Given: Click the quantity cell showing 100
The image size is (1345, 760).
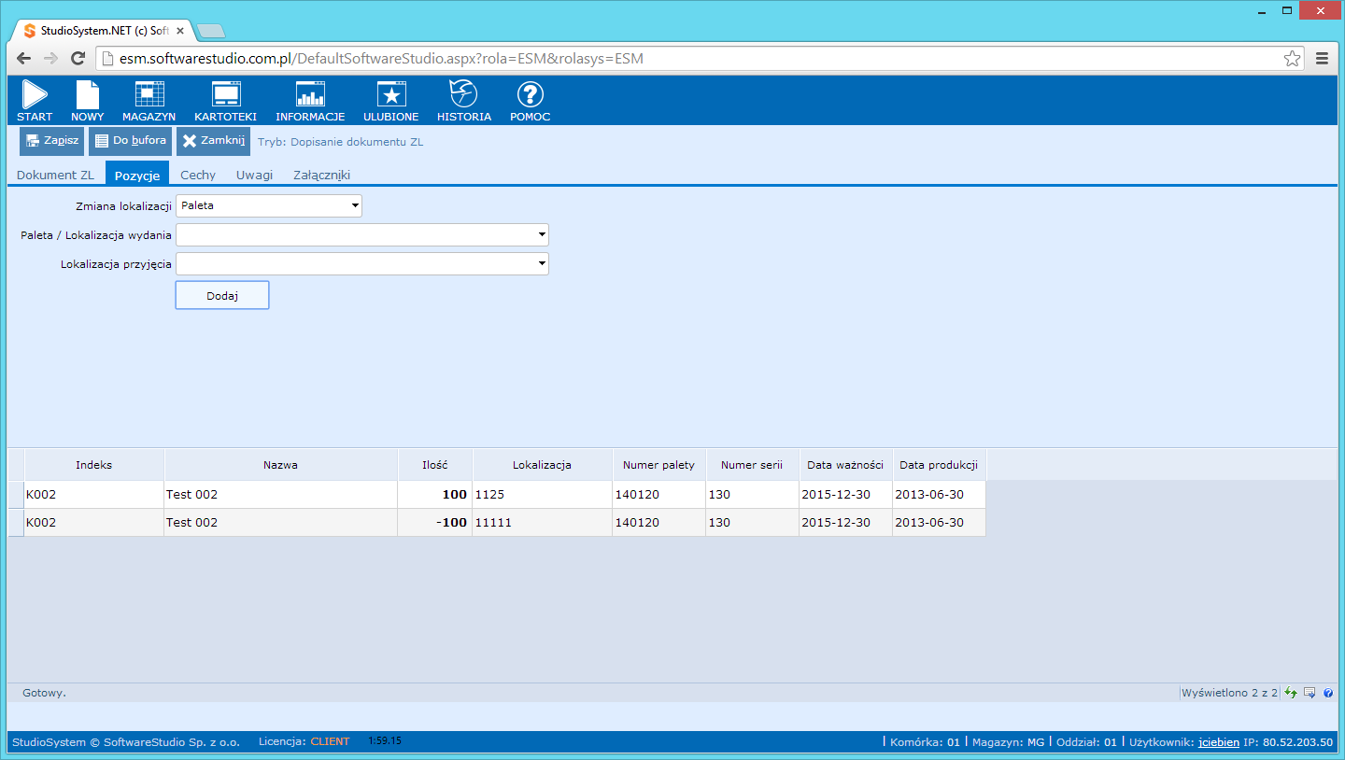Looking at the screenshot, I should 435,495.
